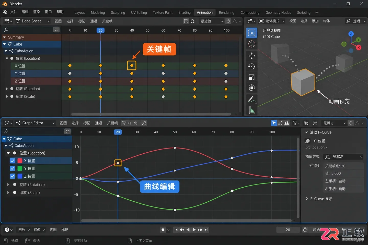Toggle proportional editing in the Dope Sheet header

point(228,21)
